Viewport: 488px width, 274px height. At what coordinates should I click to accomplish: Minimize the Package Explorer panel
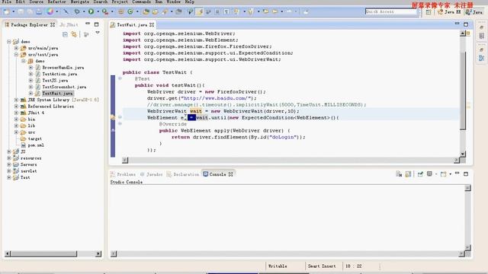(x=88, y=24)
